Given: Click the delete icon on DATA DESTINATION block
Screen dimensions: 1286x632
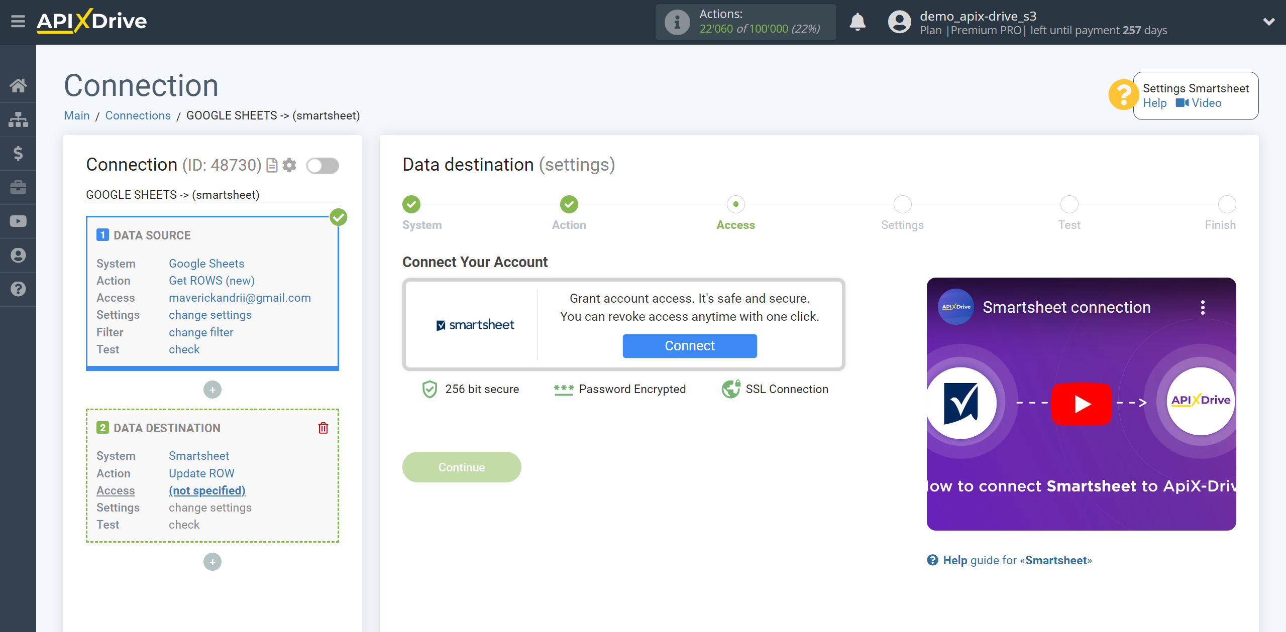Looking at the screenshot, I should (324, 428).
